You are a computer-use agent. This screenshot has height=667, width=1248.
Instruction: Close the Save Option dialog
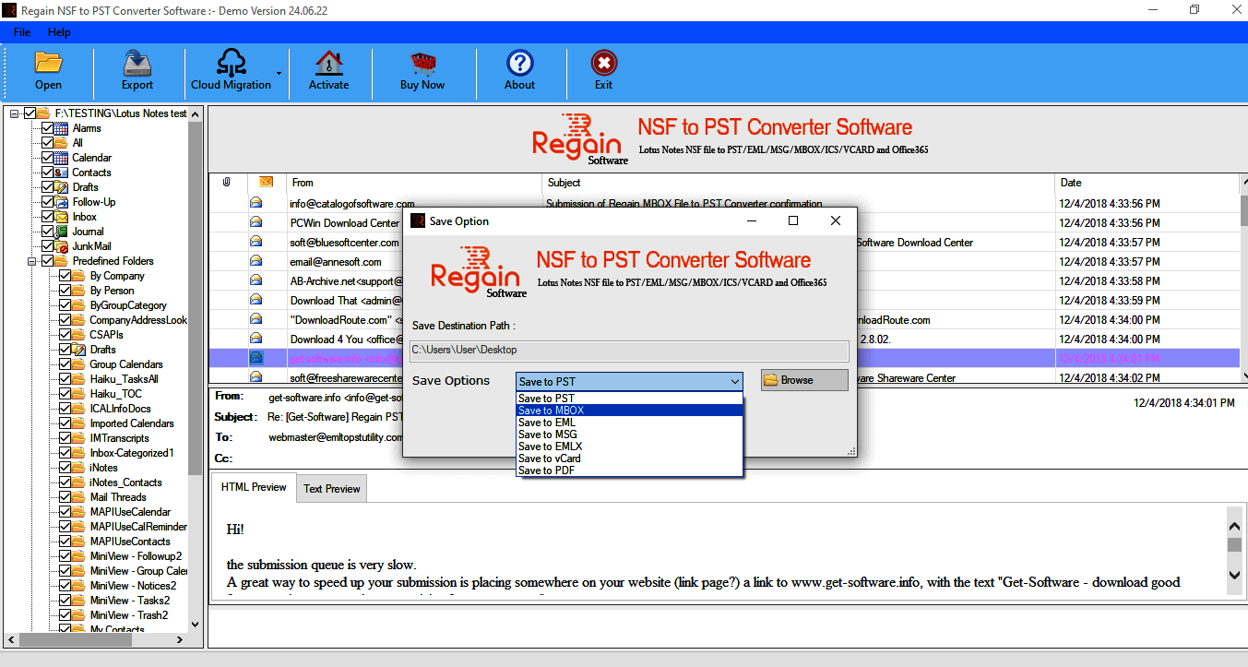836,220
